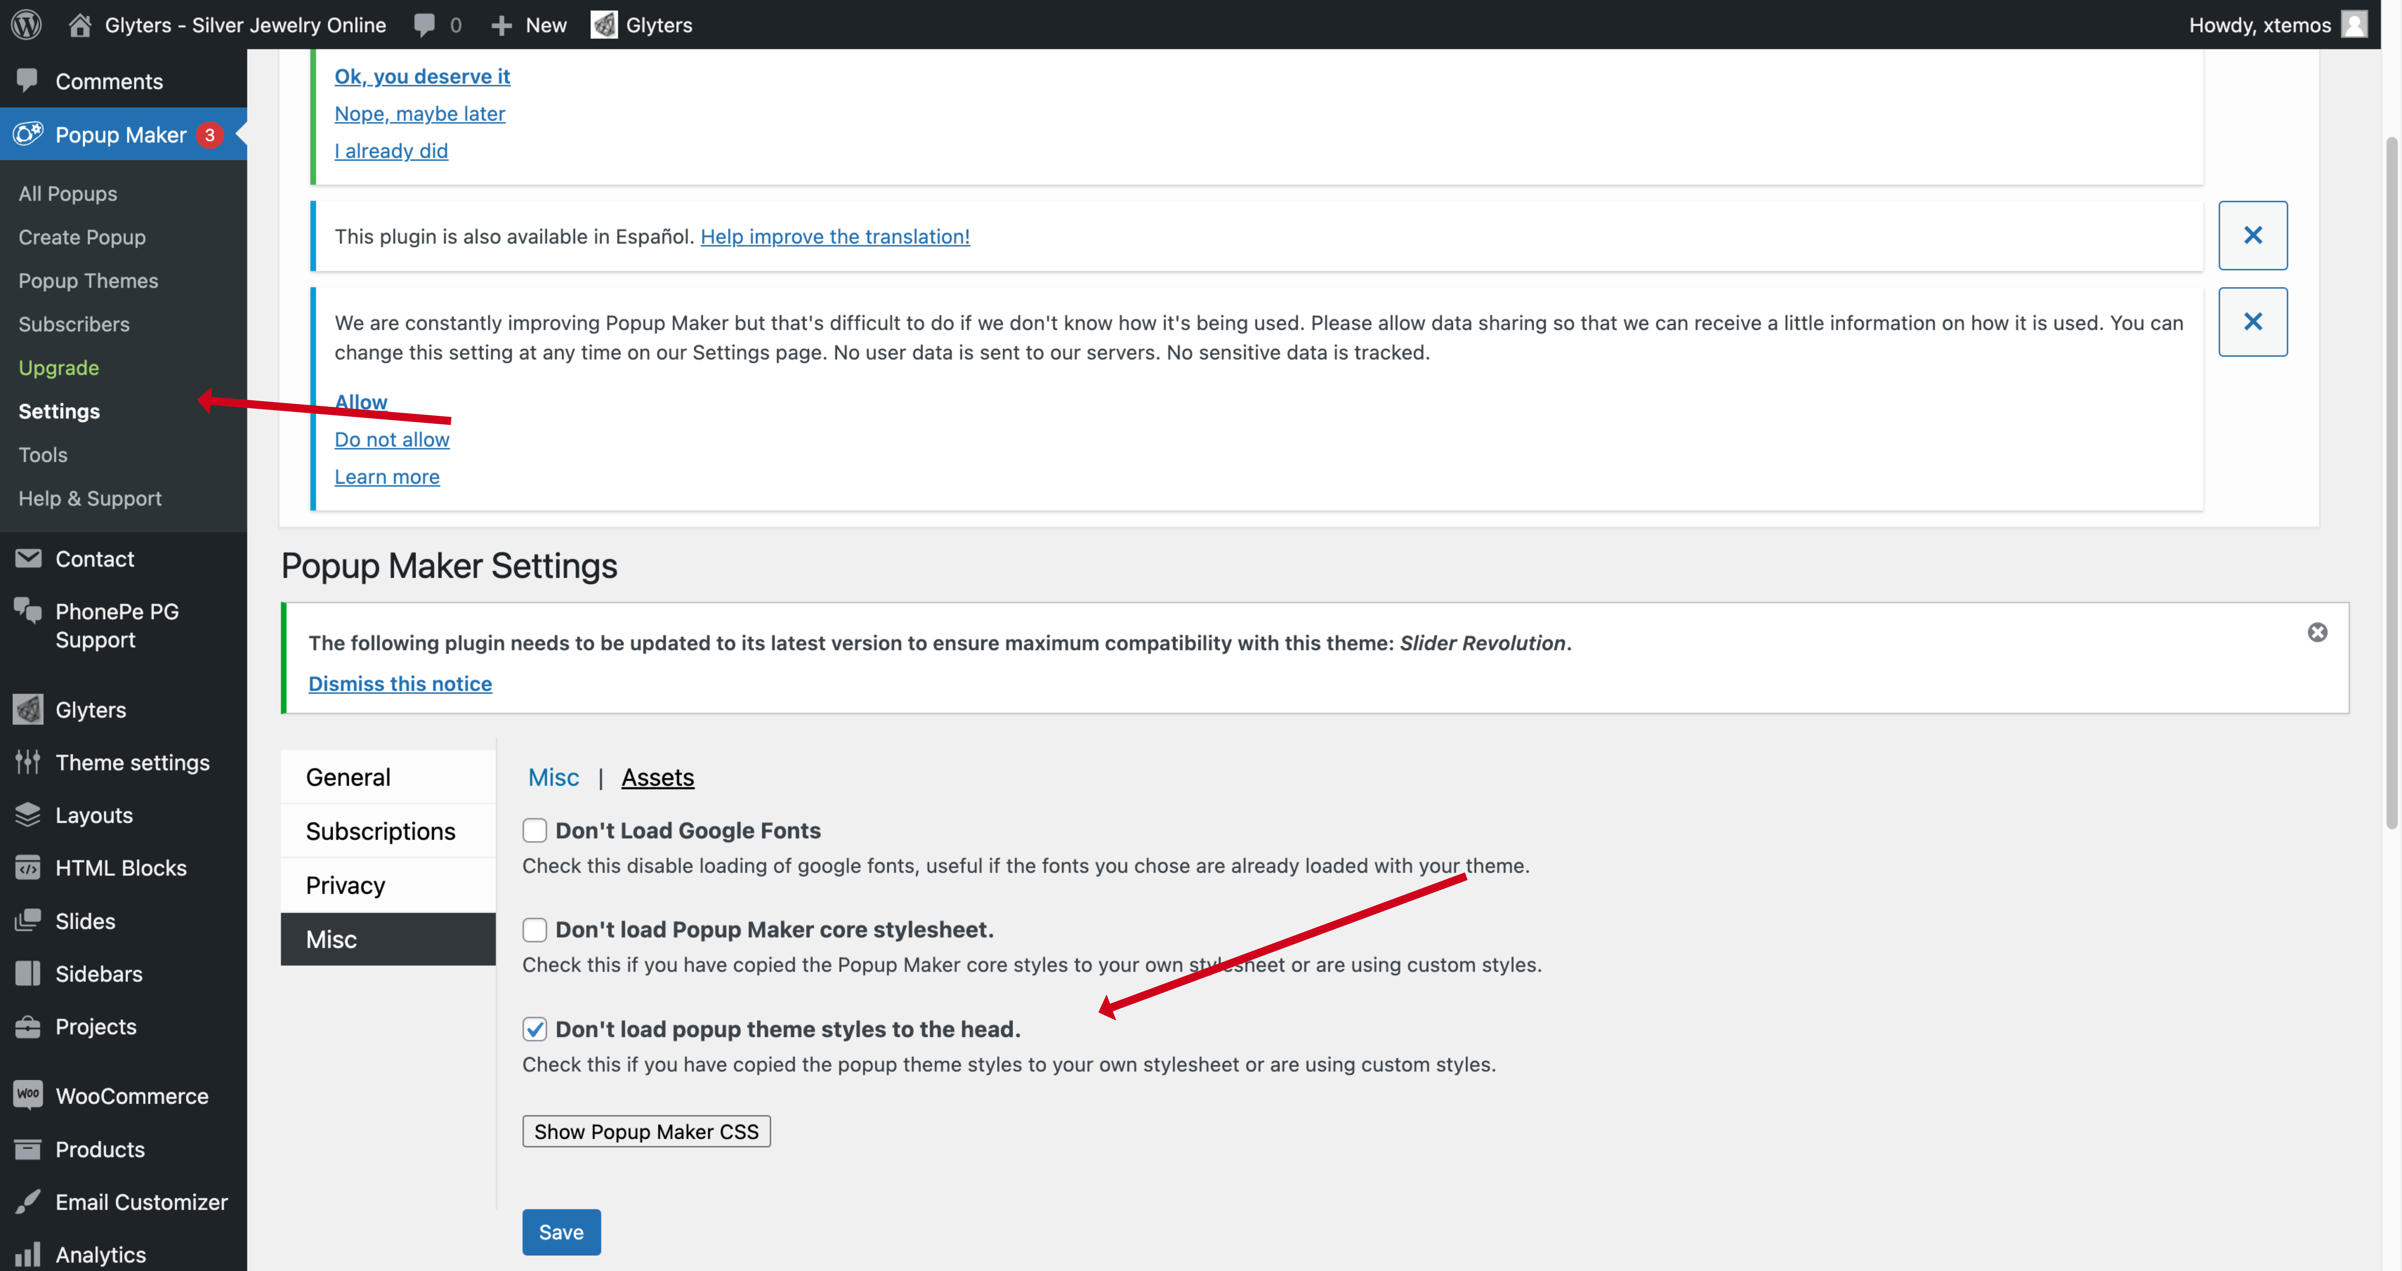Click the plus New icon
Screen dimensions: 2402x1271
[502, 25]
